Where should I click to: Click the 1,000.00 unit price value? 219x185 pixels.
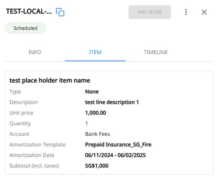95,113
